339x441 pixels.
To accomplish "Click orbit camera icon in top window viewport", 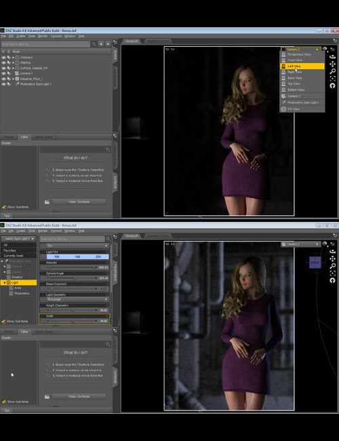I will (x=332, y=56).
